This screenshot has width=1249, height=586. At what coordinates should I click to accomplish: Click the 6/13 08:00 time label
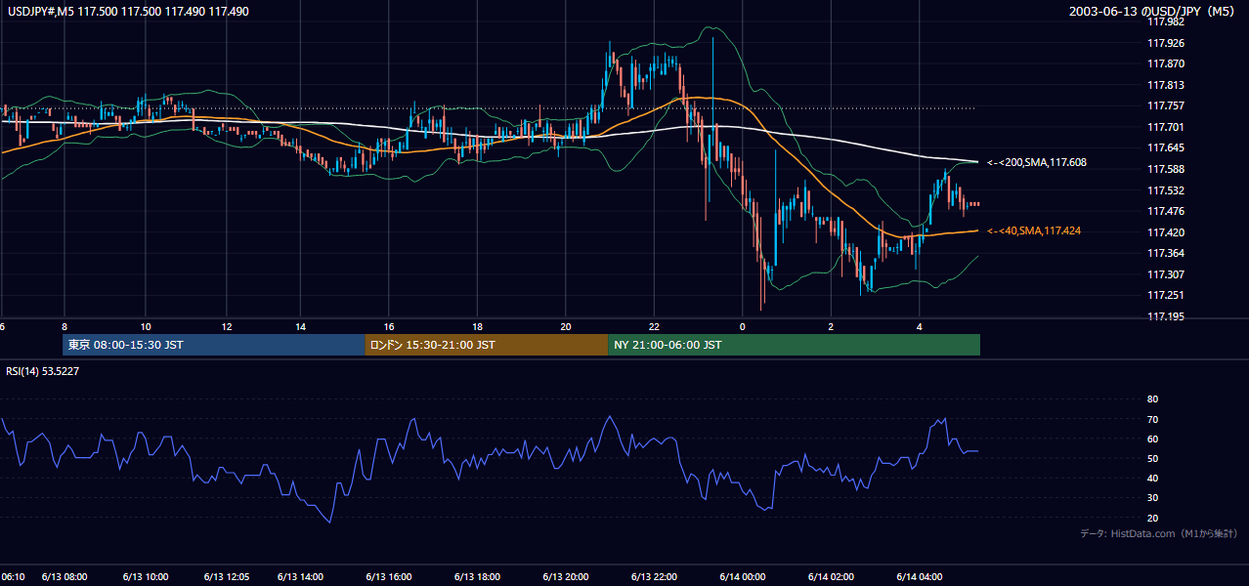tap(65, 577)
